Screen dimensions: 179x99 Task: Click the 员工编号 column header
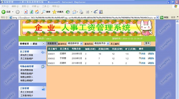(53, 49)
